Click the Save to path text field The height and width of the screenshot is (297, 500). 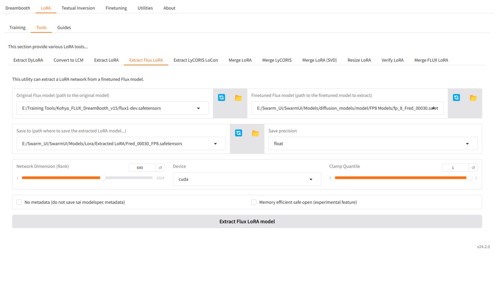click(121, 144)
